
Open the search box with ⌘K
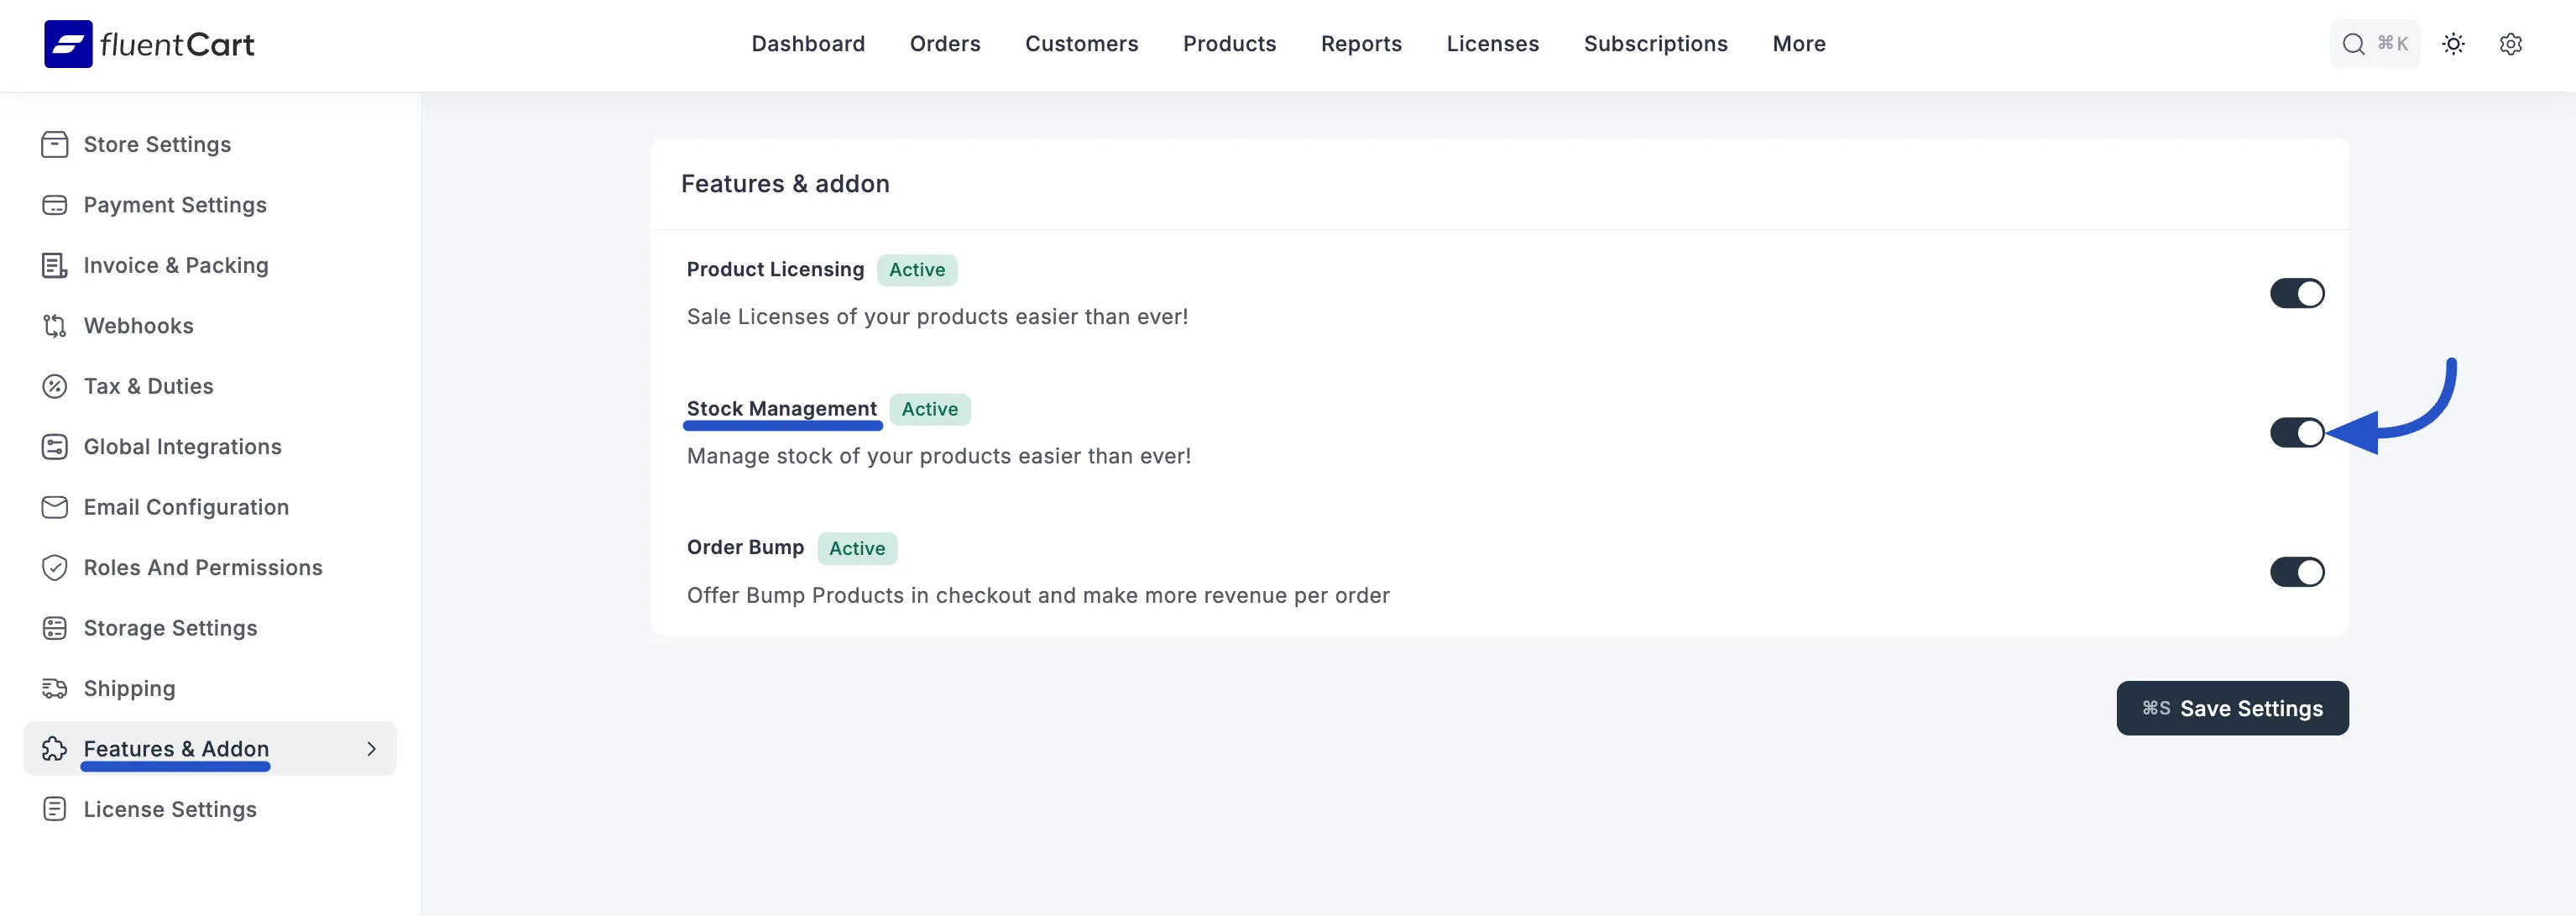click(2374, 44)
